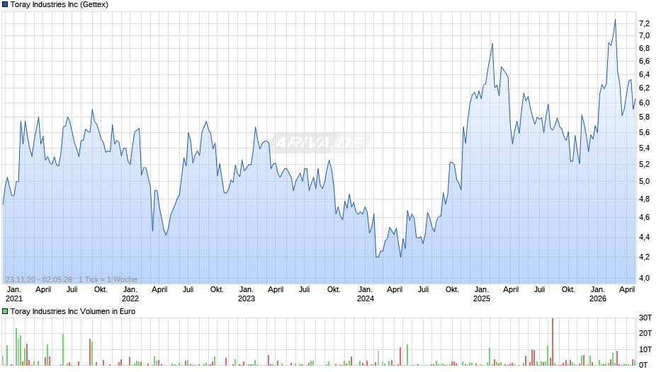Viewport: 666px width, 372px height.
Task: Click the date range '23.11.20 - 02.05.26'
Action: [x=39, y=279]
